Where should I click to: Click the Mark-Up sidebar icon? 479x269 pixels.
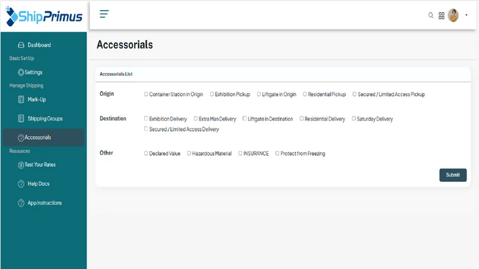(x=21, y=99)
